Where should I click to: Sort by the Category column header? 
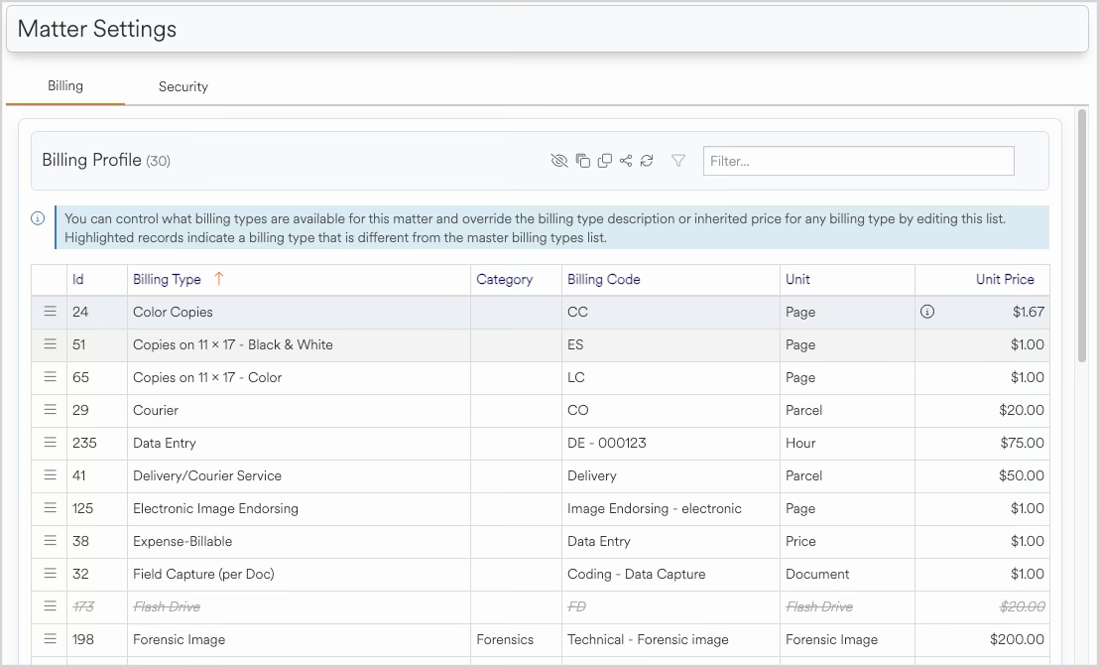click(505, 279)
